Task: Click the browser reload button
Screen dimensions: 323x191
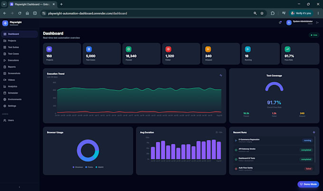Action: point(20,13)
